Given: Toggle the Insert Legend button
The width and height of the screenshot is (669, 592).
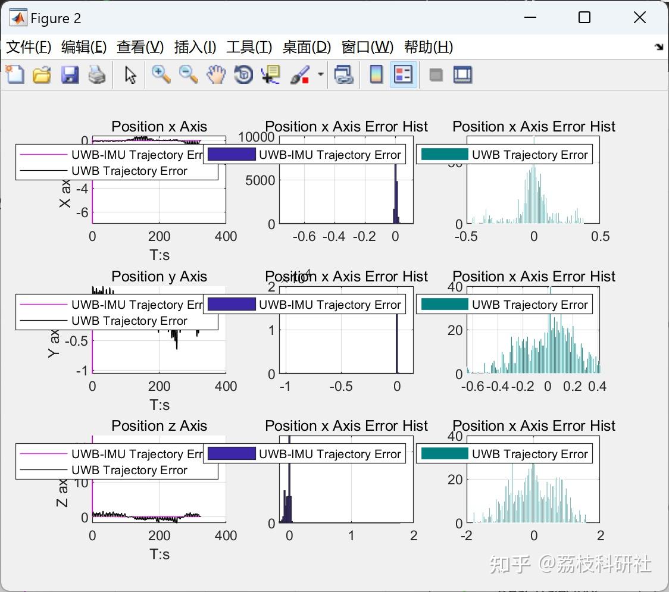Looking at the screenshot, I should point(403,74).
